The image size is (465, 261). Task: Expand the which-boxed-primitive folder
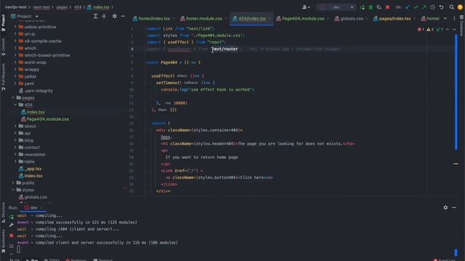click(x=15, y=55)
